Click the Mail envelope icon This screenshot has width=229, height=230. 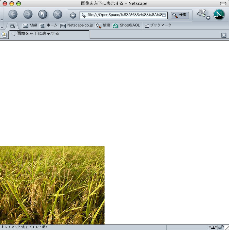pos(25,26)
